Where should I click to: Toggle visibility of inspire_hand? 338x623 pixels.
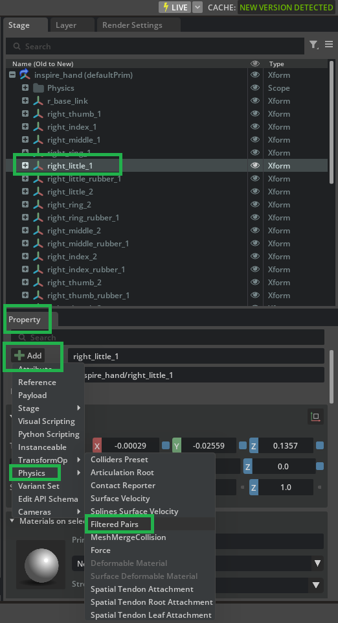[x=255, y=75]
